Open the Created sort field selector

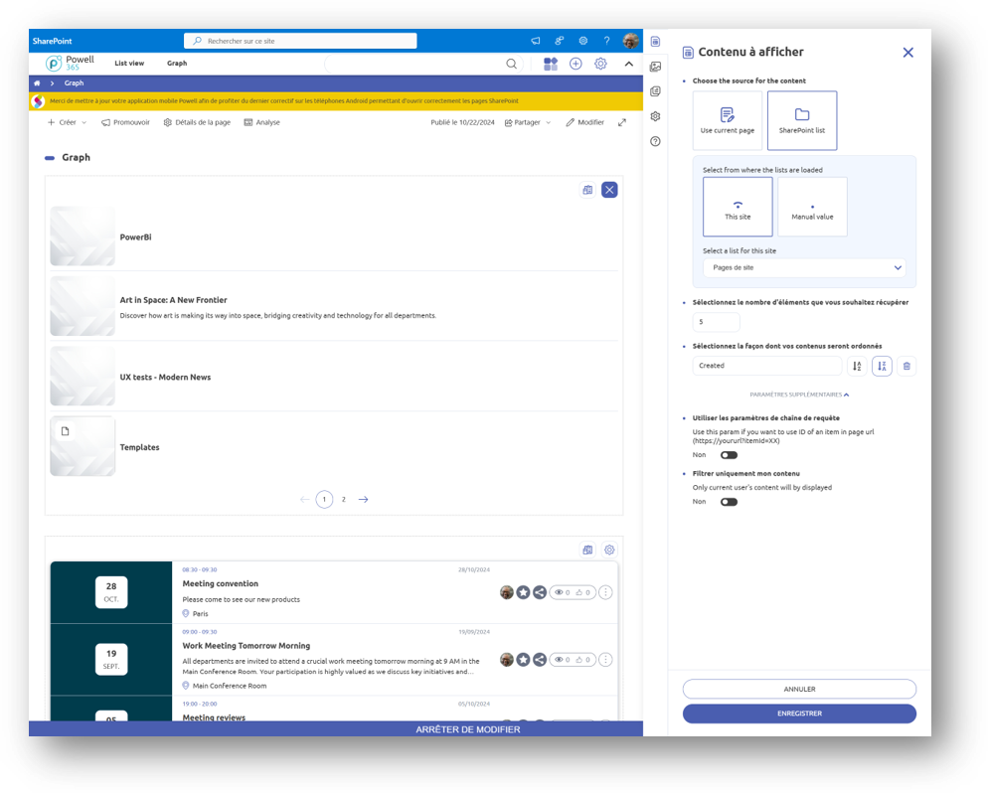tap(766, 366)
